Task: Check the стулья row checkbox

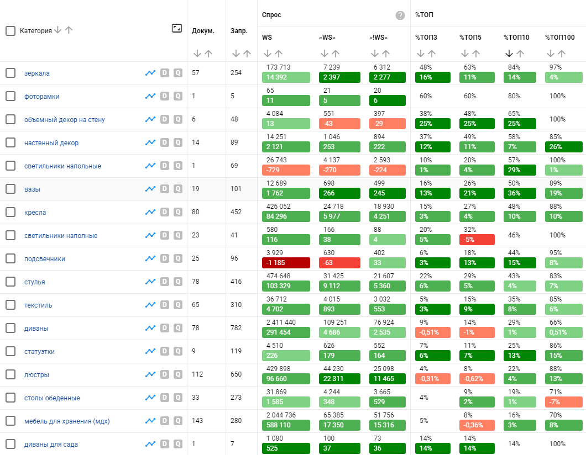Action: pos(11,282)
